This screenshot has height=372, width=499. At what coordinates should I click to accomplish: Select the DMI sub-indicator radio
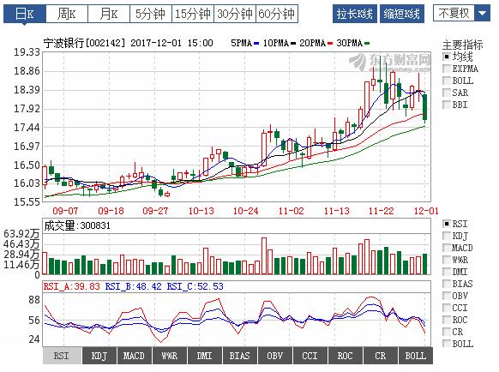tap(447, 272)
